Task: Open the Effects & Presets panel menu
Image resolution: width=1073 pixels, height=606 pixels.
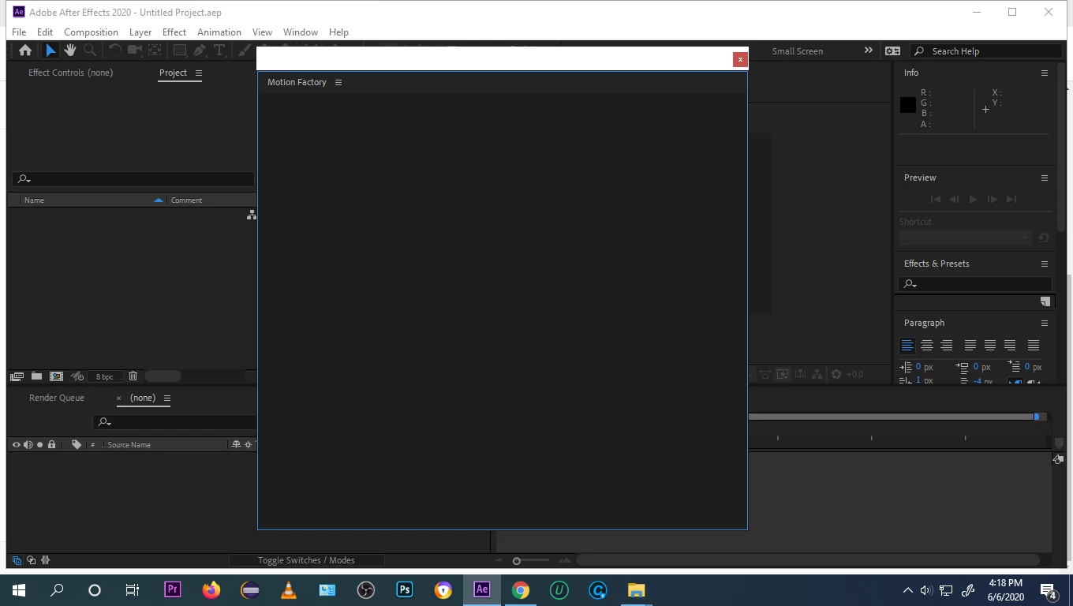Action: coord(1045,264)
